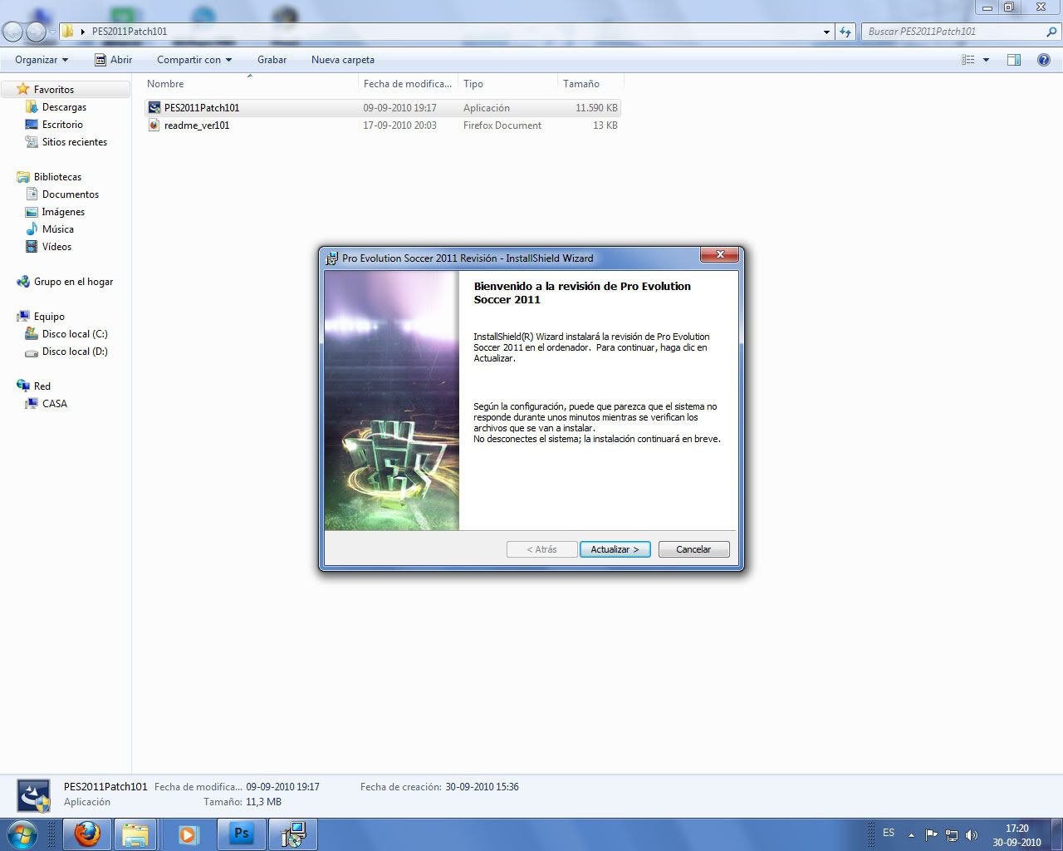1063x851 pixels.
Task: Close the InstallShield Wizard dialog
Action: click(x=719, y=255)
